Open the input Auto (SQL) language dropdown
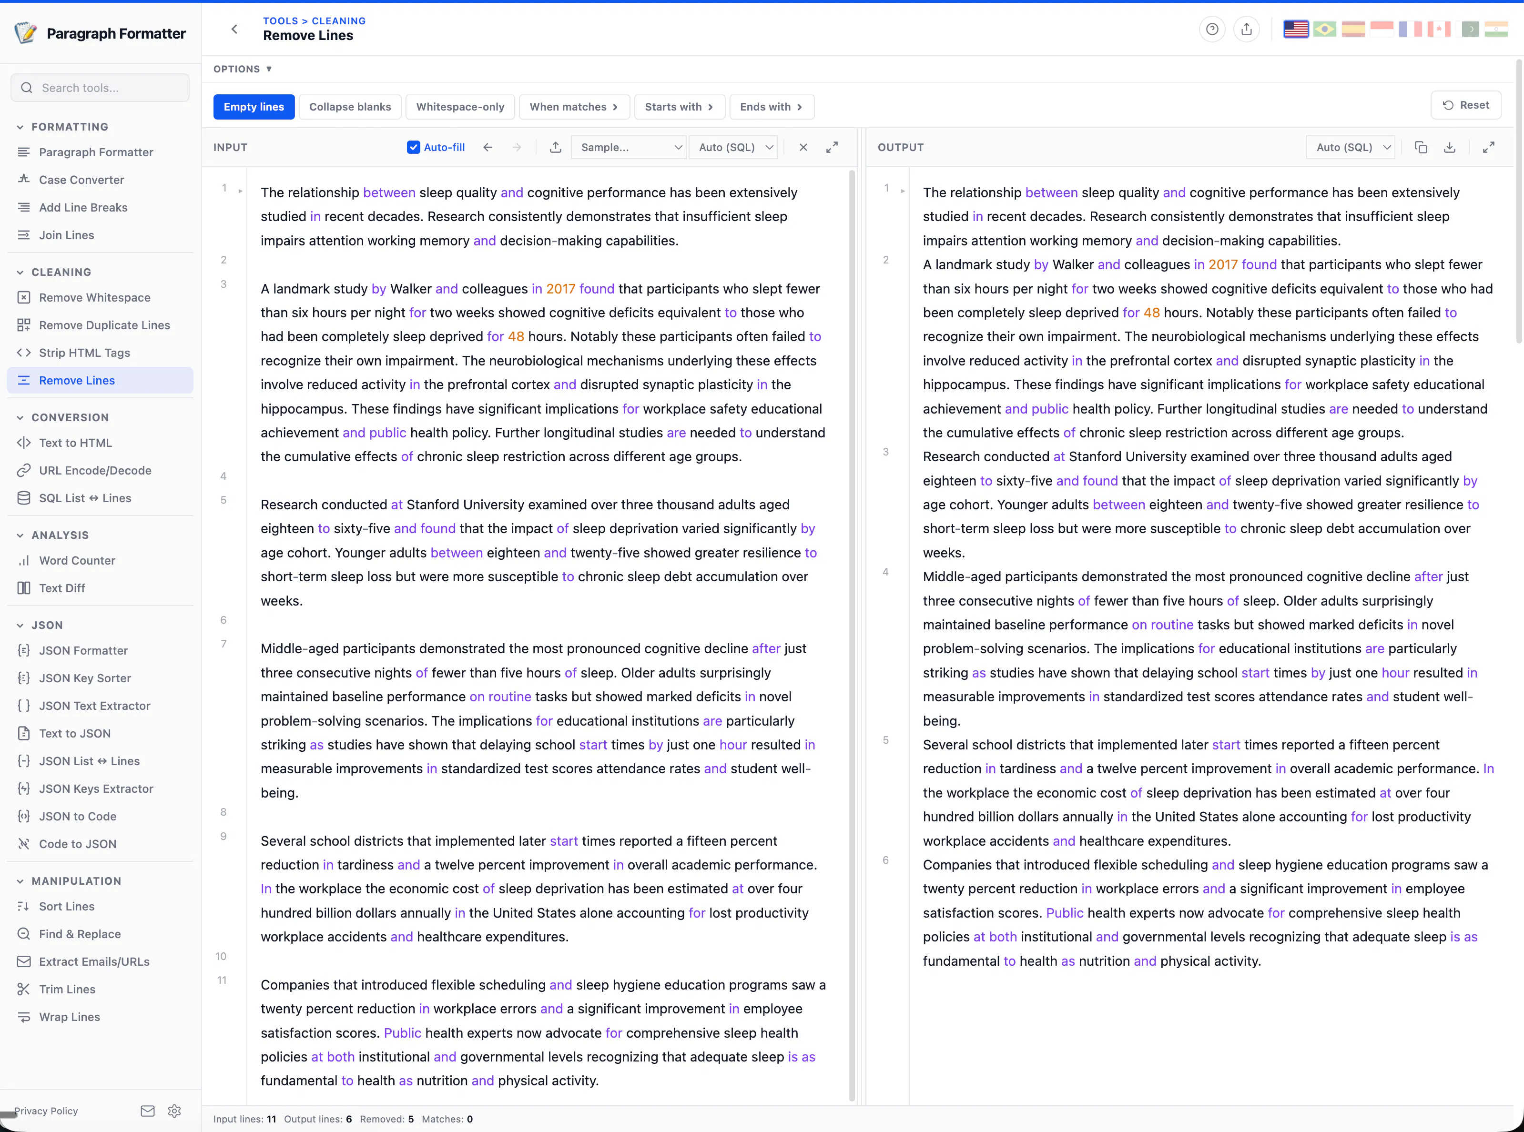Screen dimensions: 1524x1132 click(x=733, y=147)
